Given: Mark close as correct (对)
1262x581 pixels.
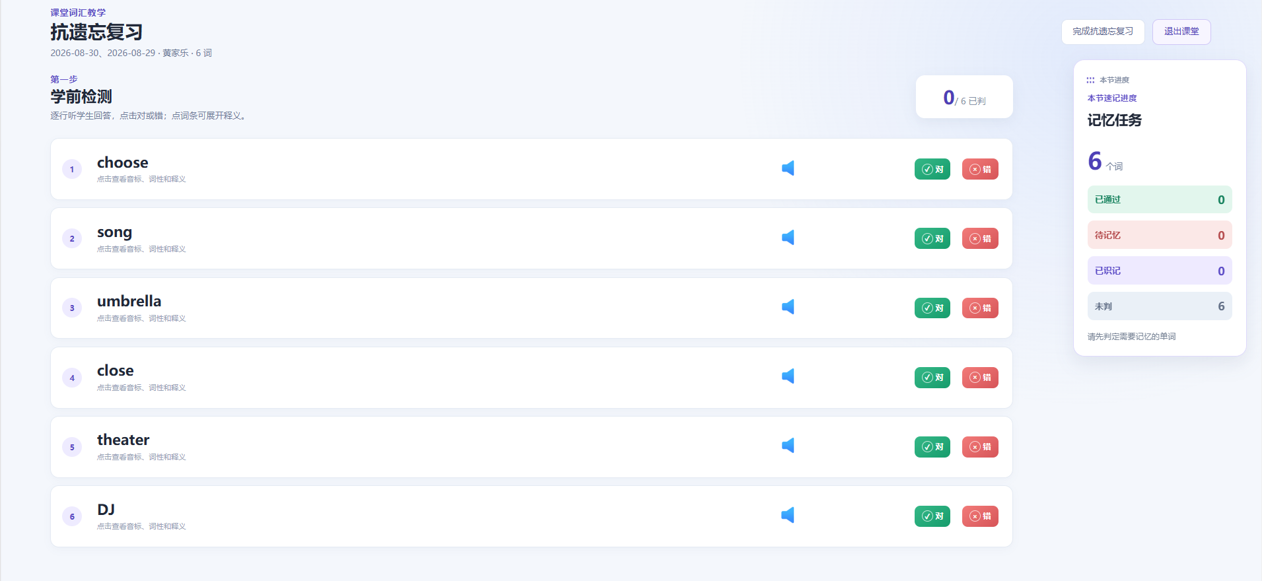Looking at the screenshot, I should (932, 378).
